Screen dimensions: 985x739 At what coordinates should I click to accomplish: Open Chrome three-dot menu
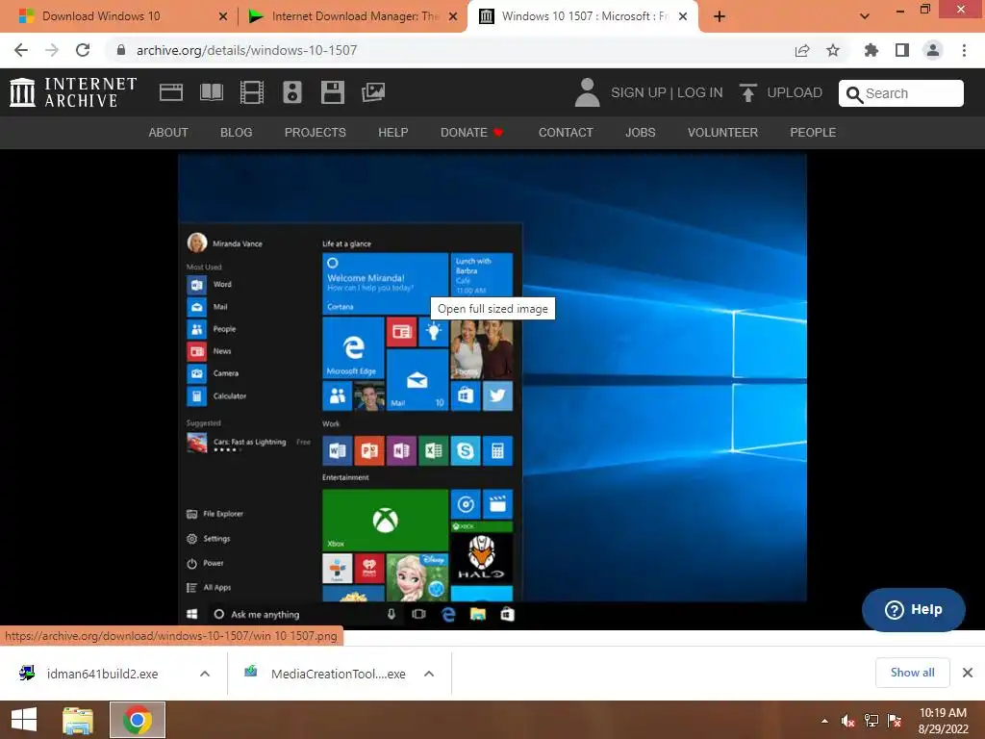(964, 50)
